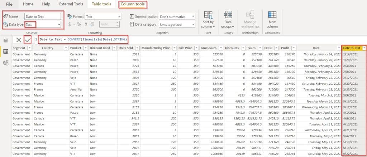Screen dimensions: 367x157
Task: Open the File menu
Action: coord(9,4)
